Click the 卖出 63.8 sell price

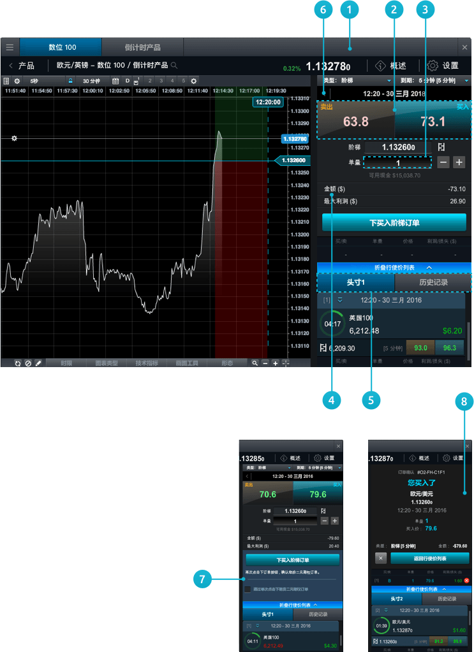tap(355, 119)
